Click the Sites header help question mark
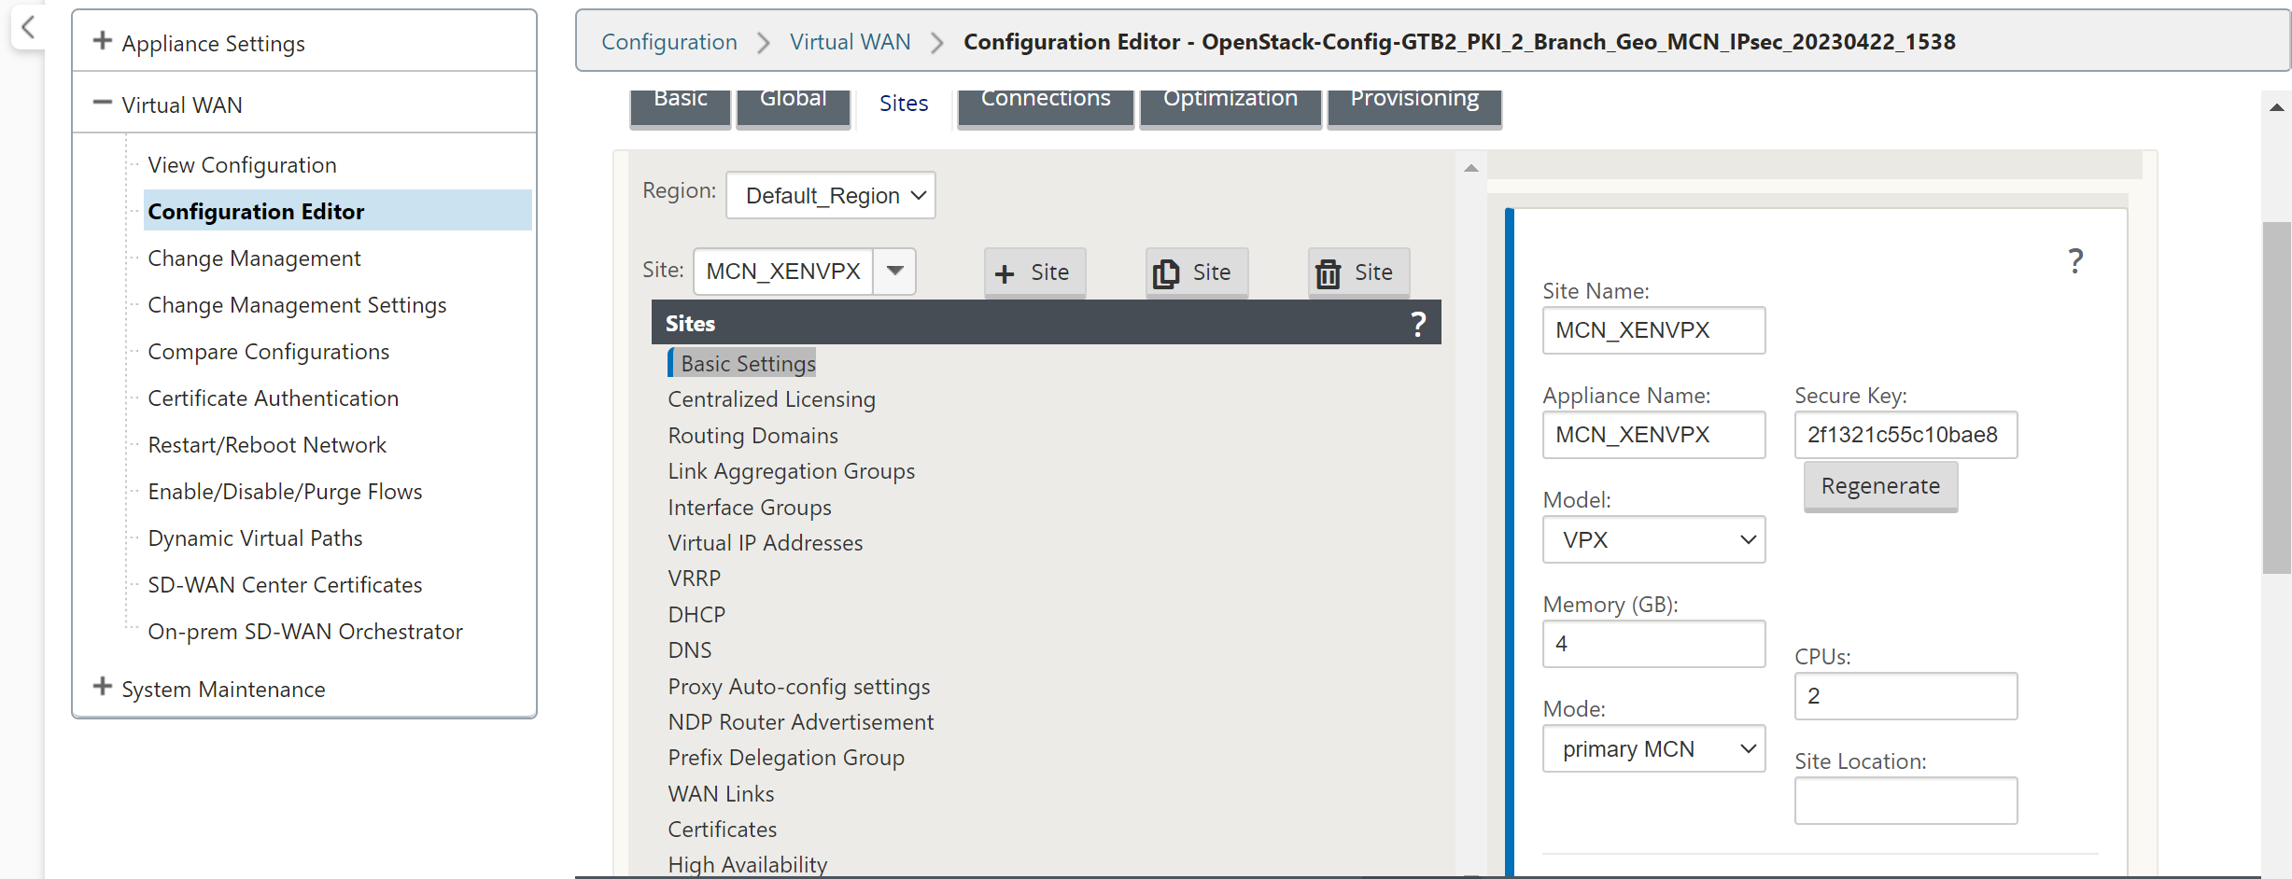Viewport: 2292px width, 879px height. tap(1417, 324)
